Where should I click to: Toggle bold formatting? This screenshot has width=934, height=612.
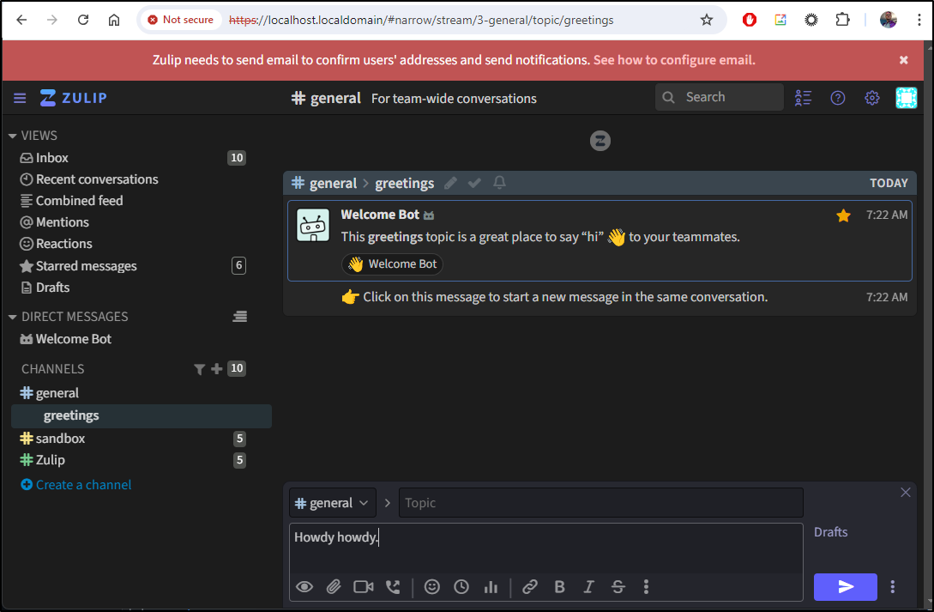pyautogui.click(x=559, y=587)
